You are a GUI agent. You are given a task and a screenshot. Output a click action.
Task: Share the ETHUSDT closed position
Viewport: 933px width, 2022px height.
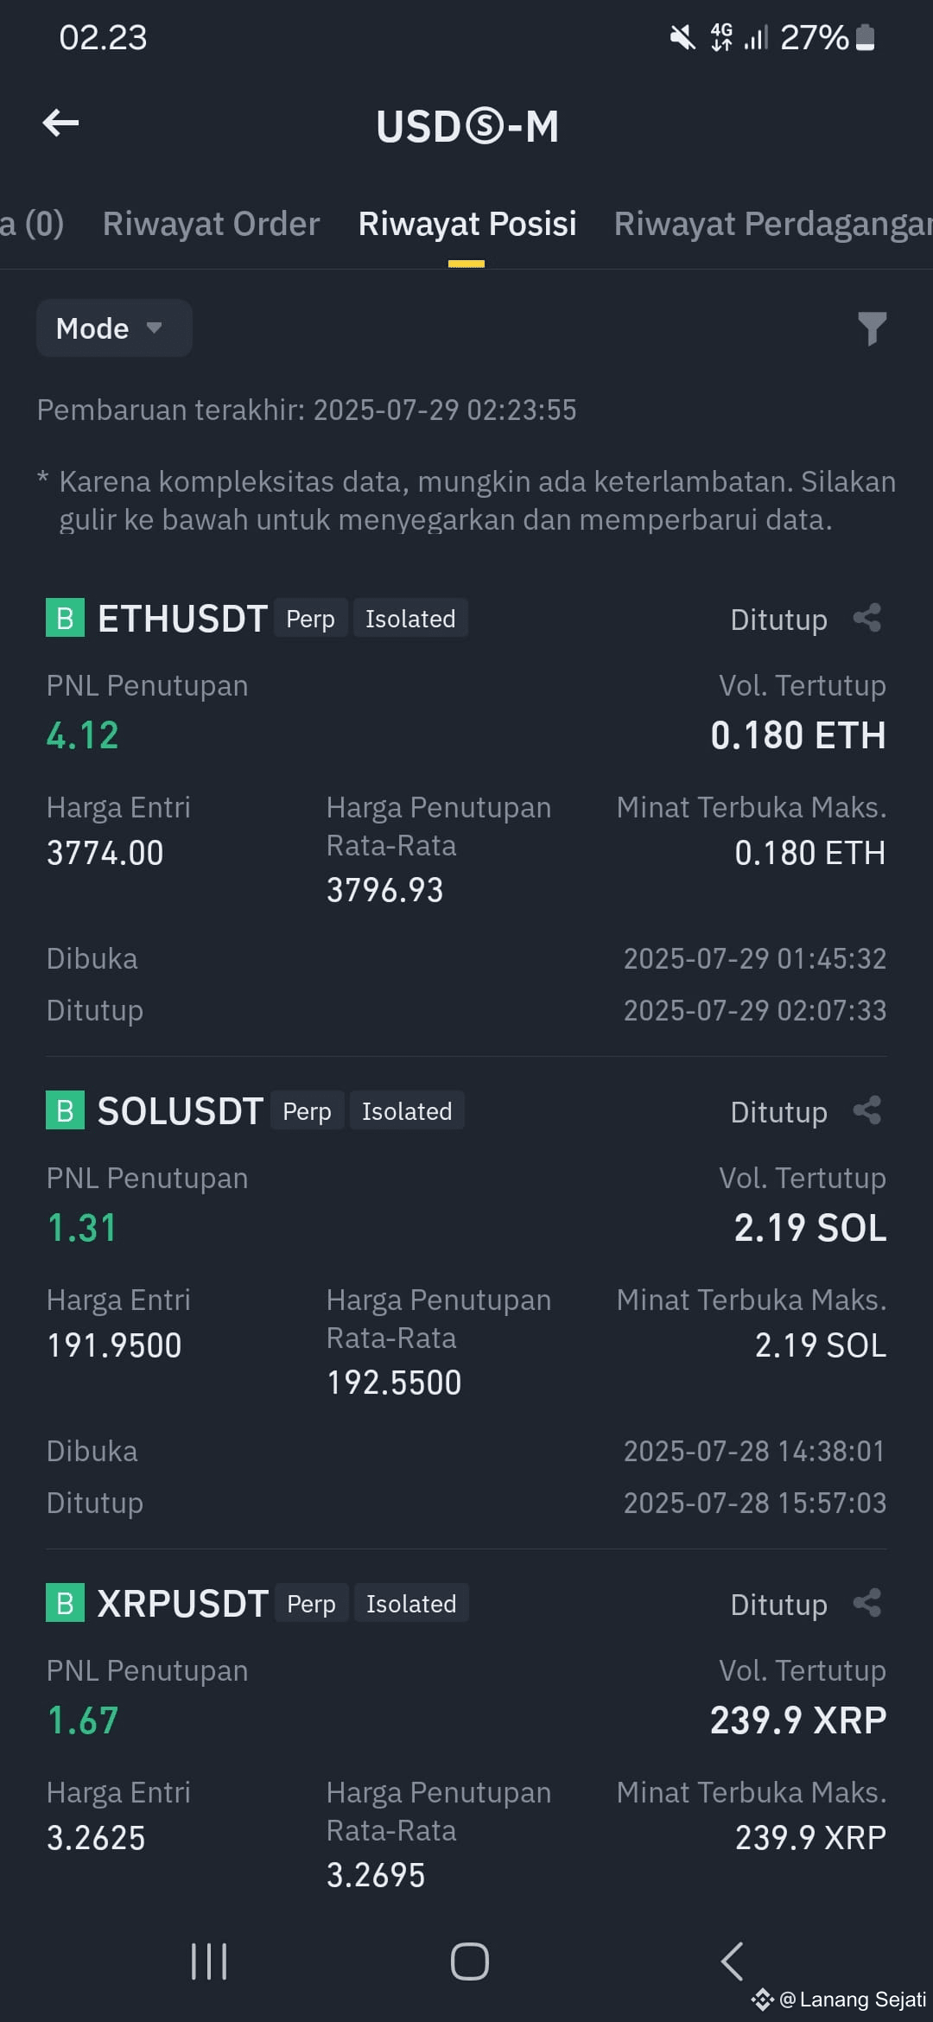866,618
